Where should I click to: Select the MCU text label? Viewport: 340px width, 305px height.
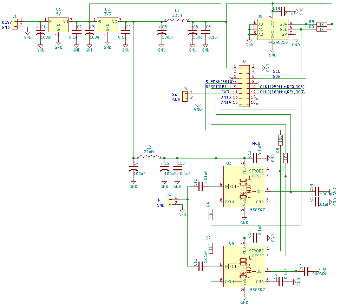click(x=256, y=144)
